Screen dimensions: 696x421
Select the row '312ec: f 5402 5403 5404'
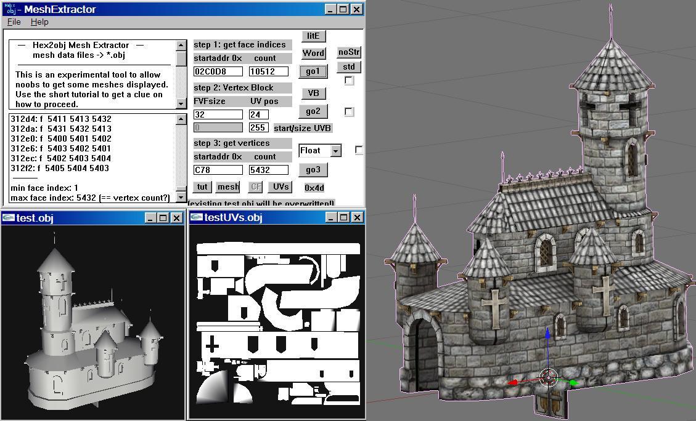(x=61, y=158)
